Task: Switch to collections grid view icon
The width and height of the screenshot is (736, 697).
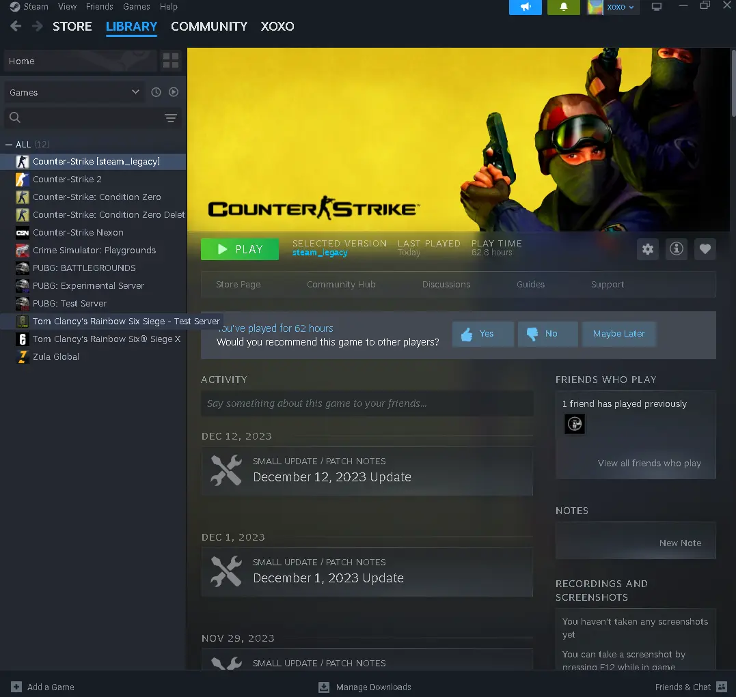Action: 171,61
